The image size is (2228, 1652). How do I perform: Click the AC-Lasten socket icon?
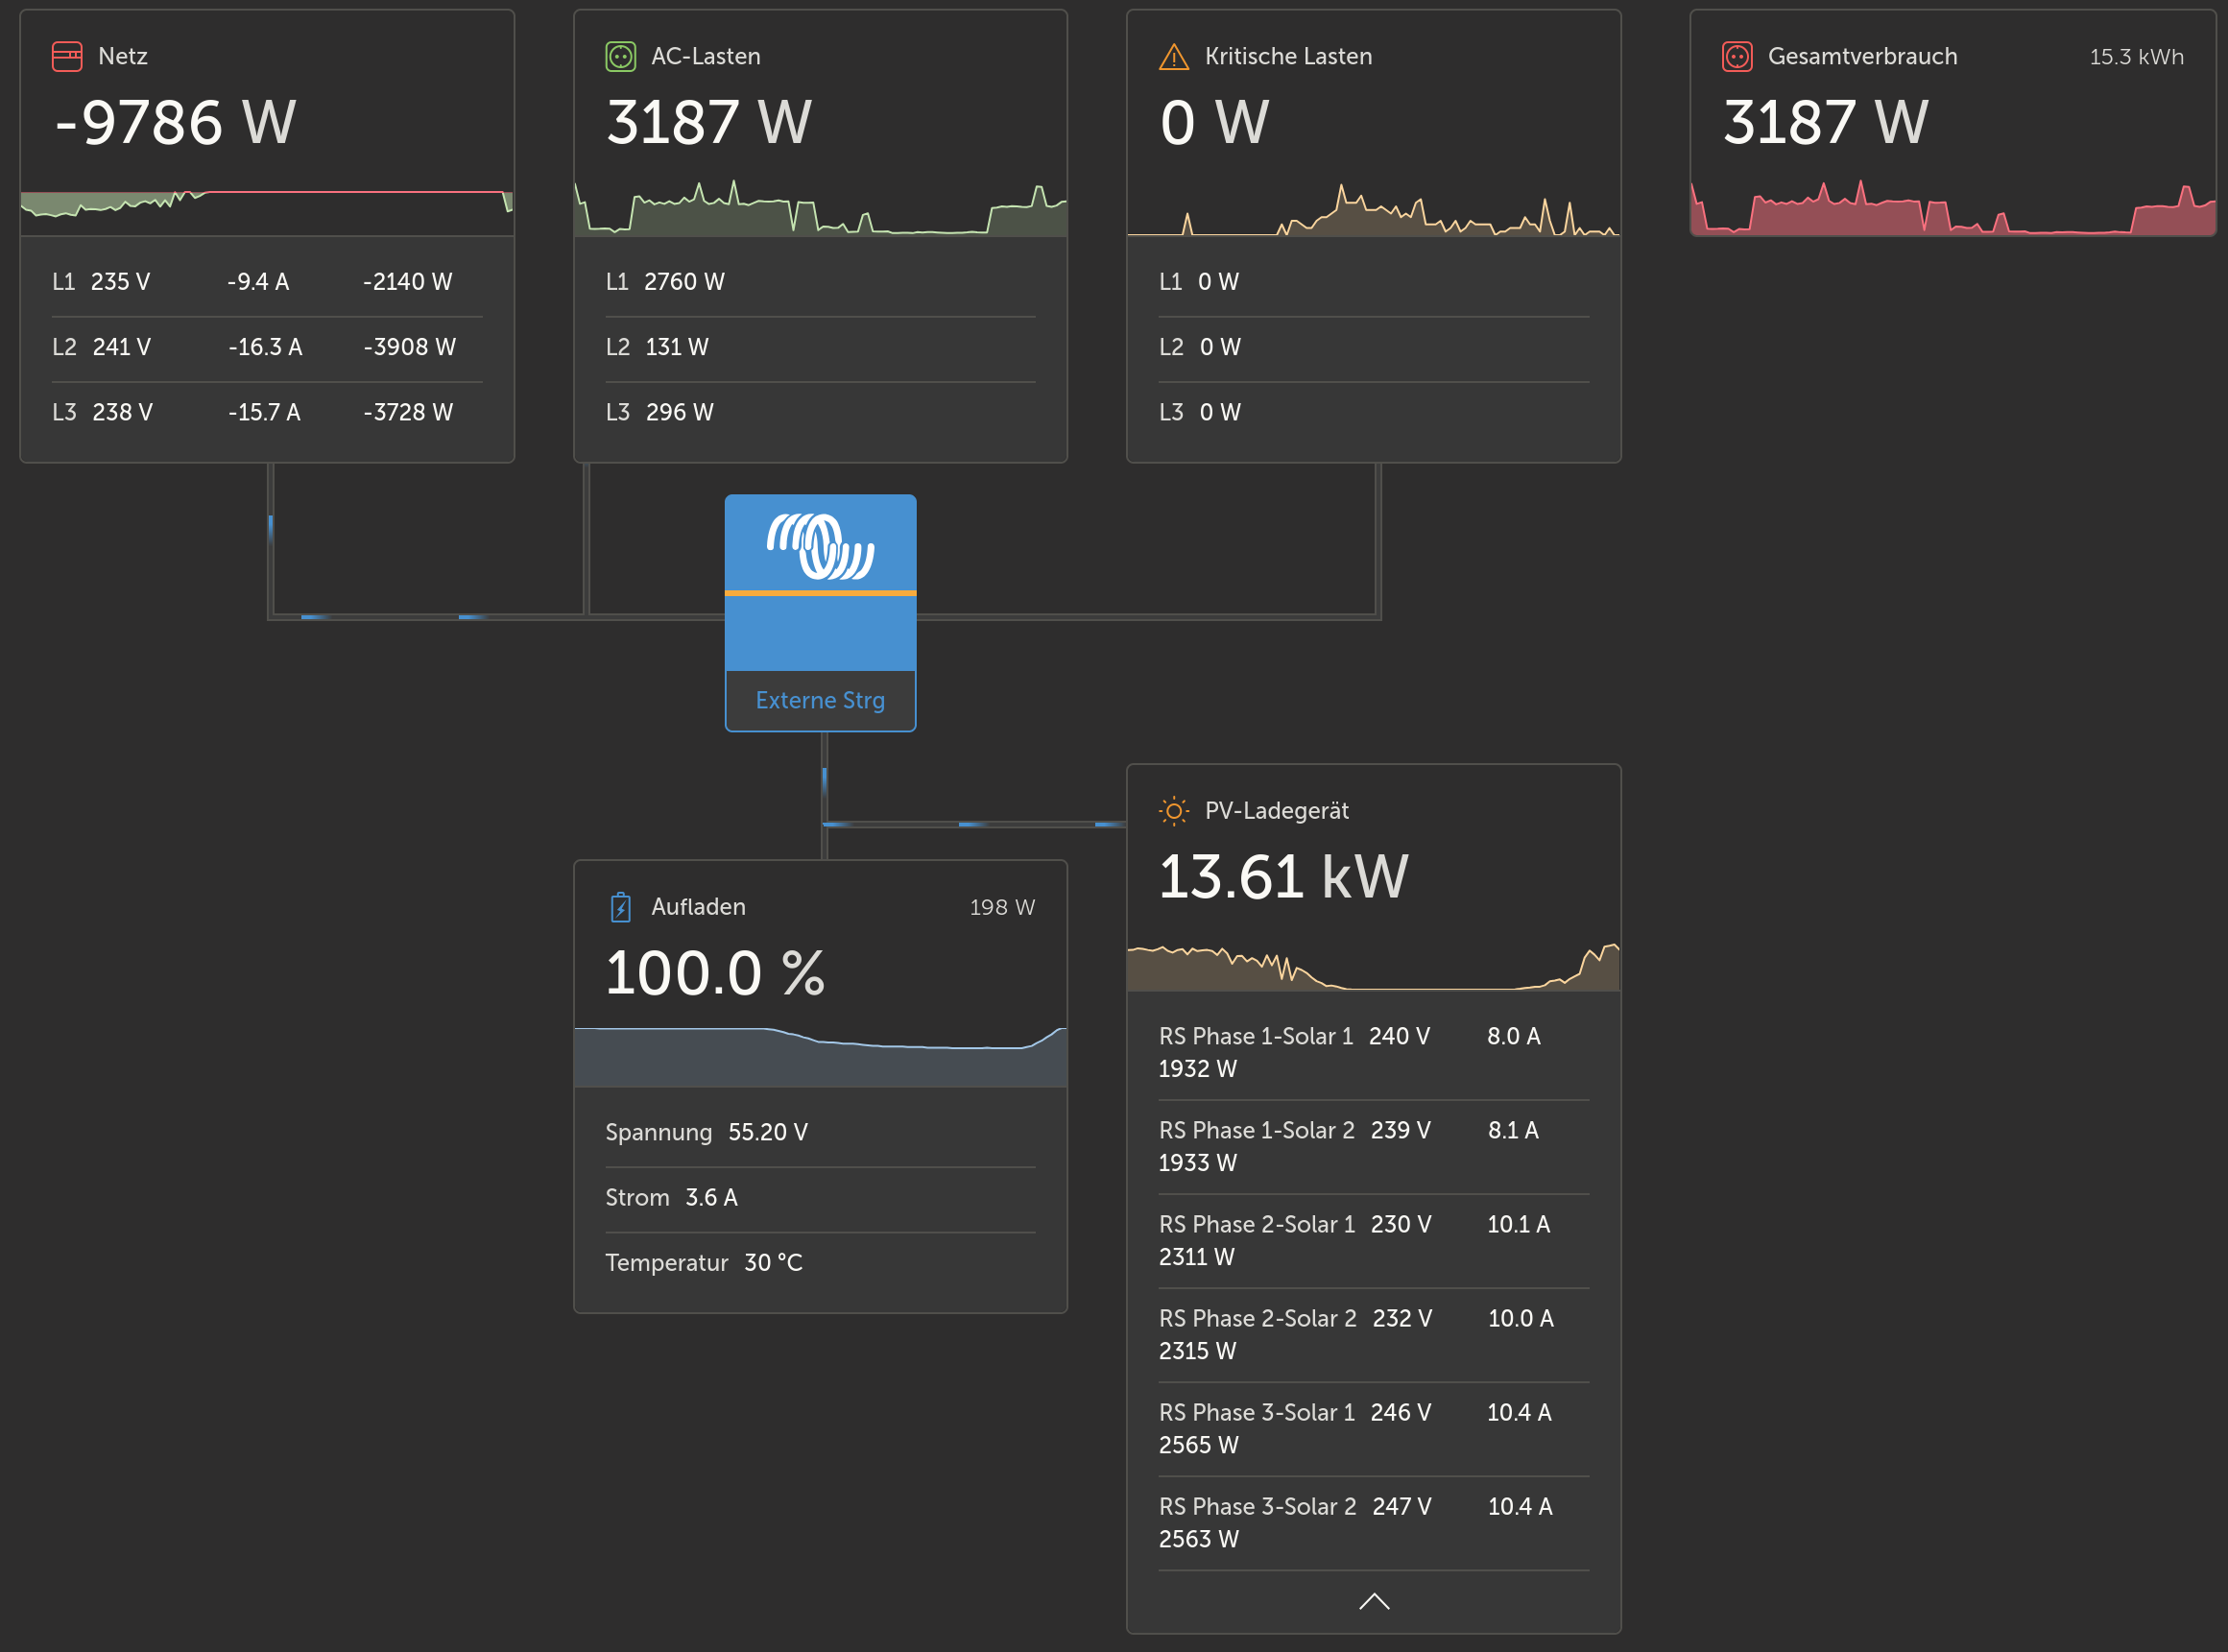click(620, 56)
